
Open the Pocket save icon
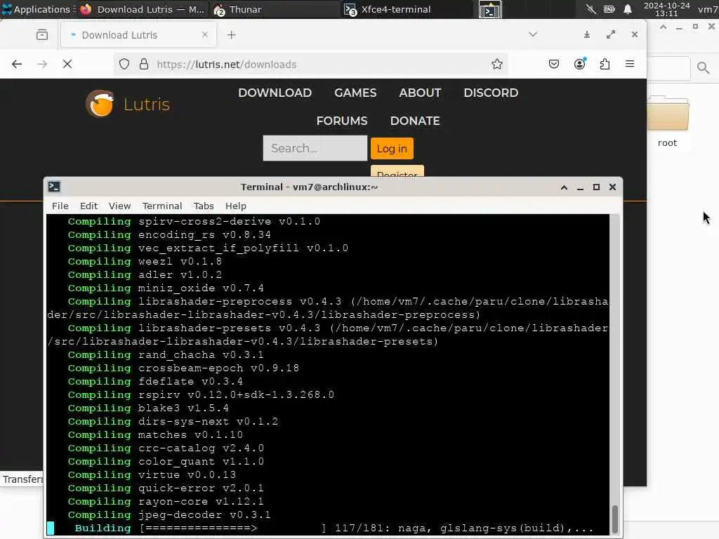point(554,64)
